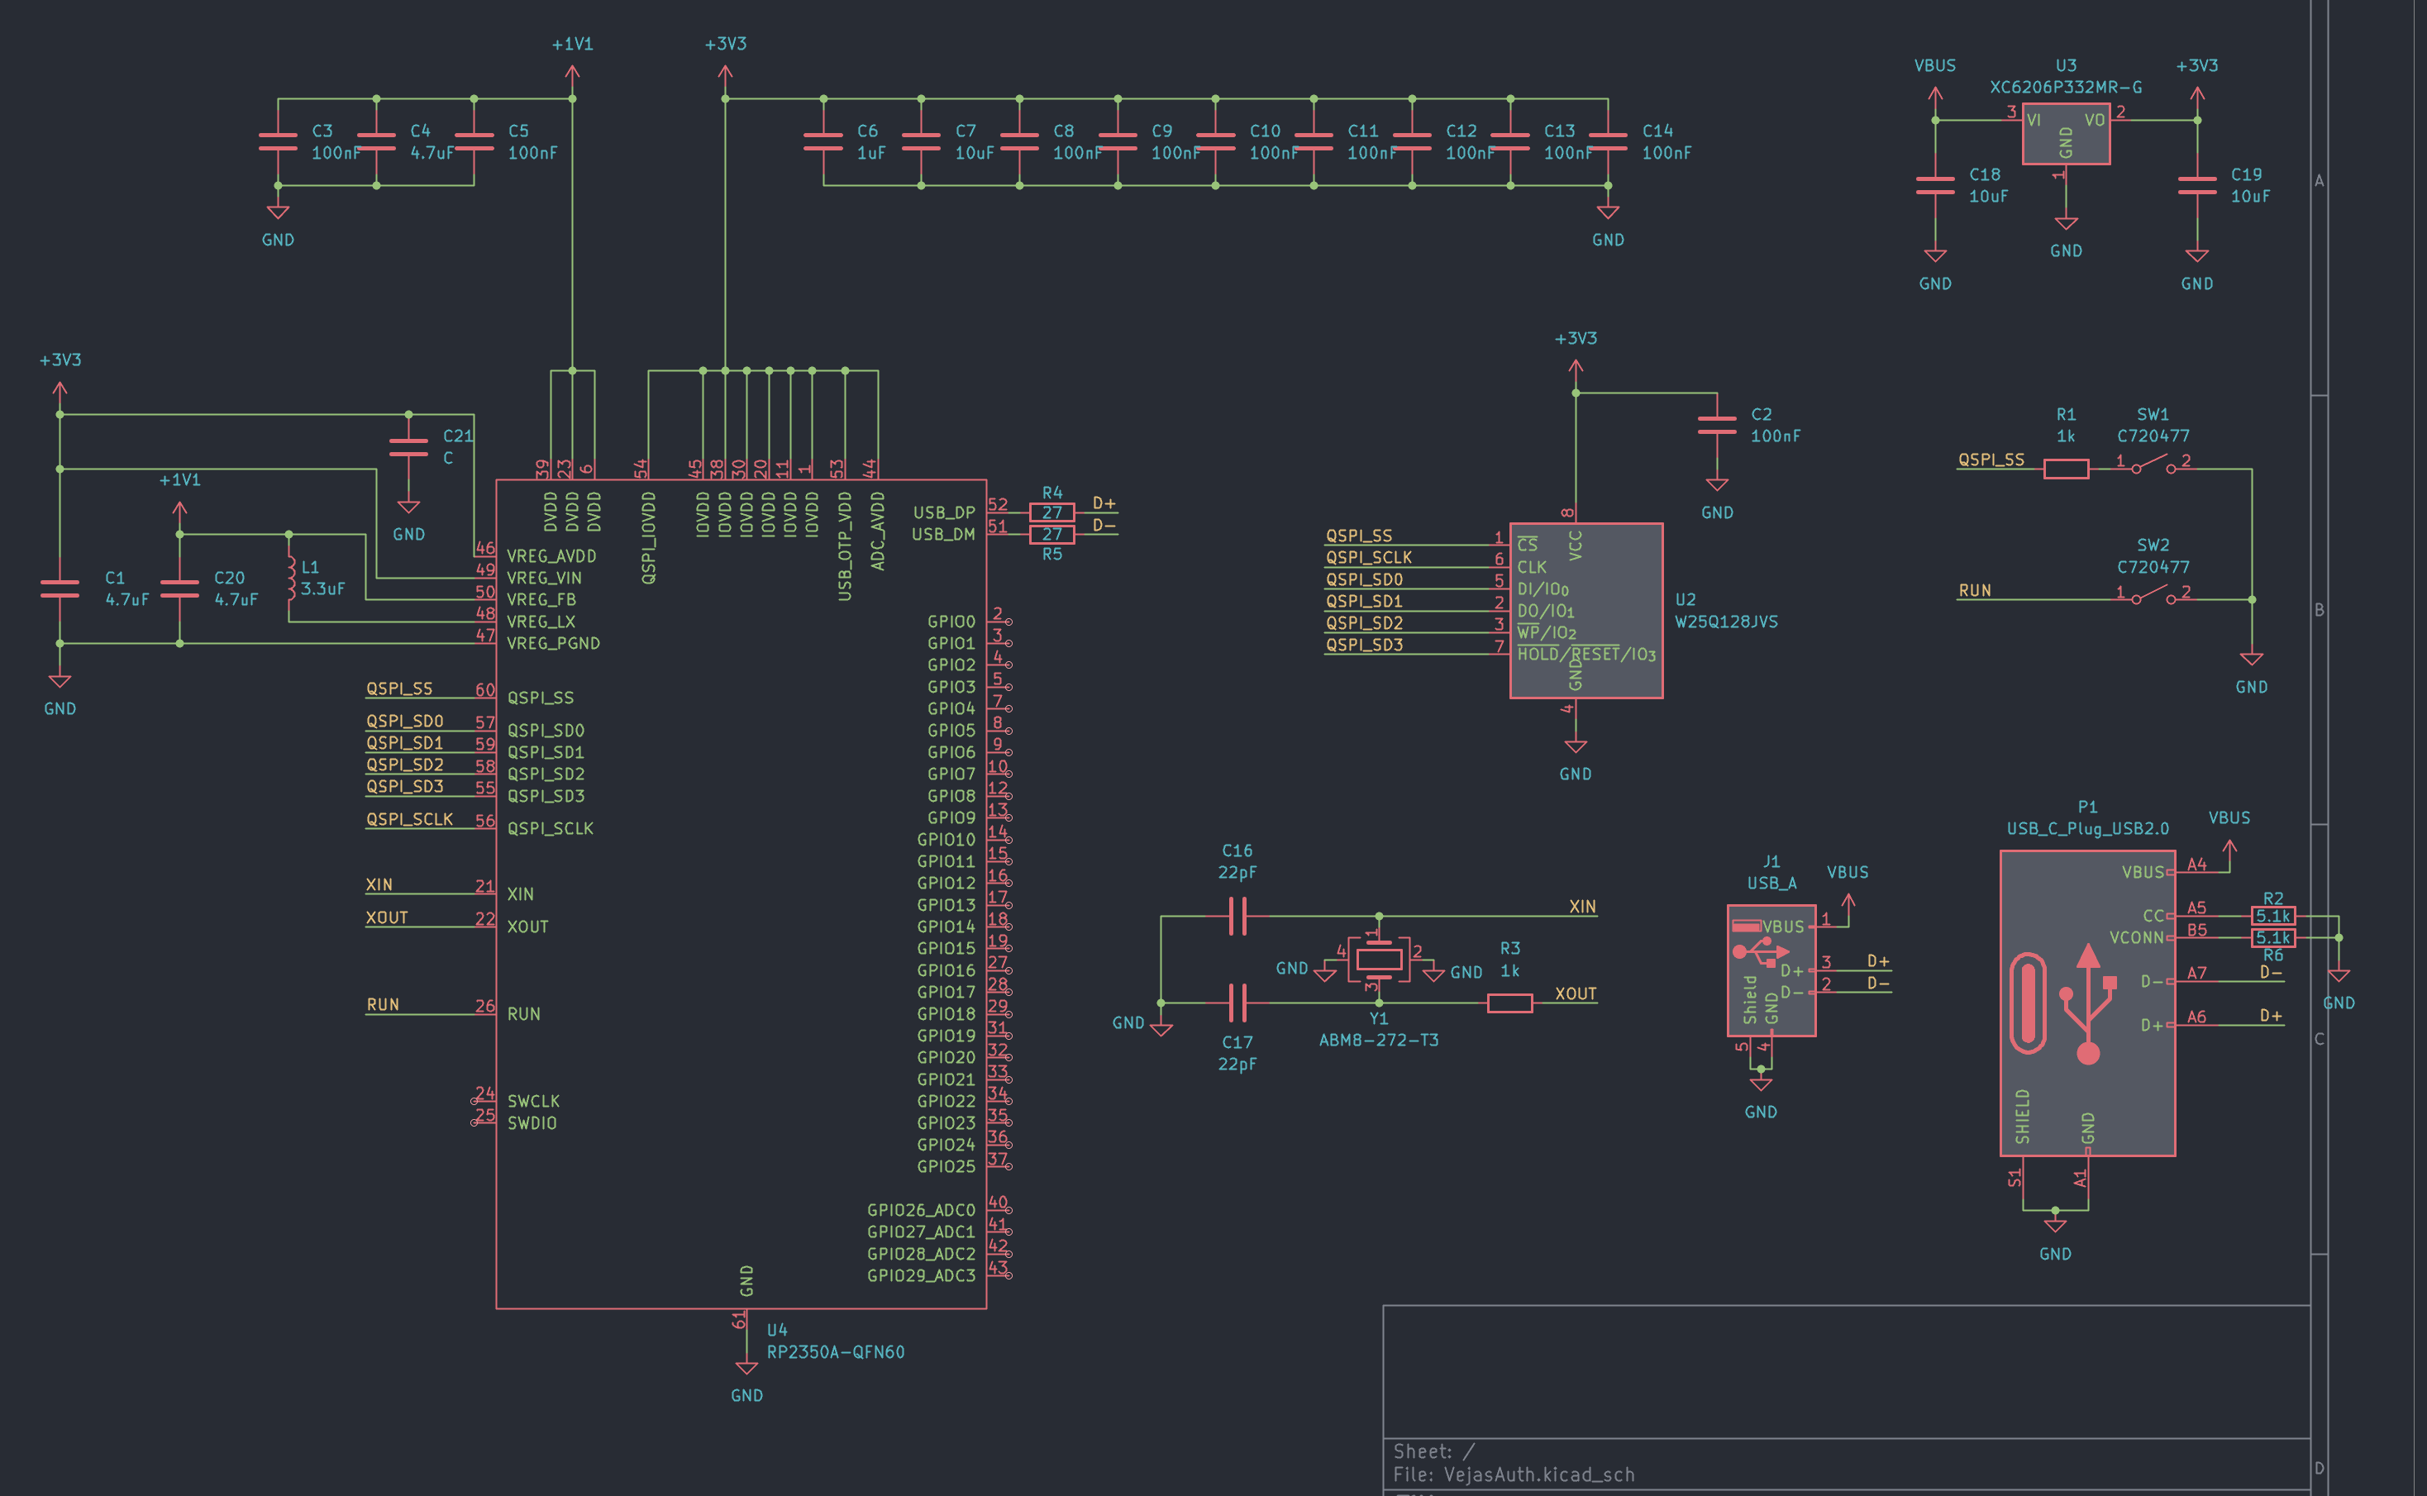Select capacitor C6 1uF decoupling symbol
Screen dimensions: 2427x1496
pyautogui.click(x=823, y=141)
